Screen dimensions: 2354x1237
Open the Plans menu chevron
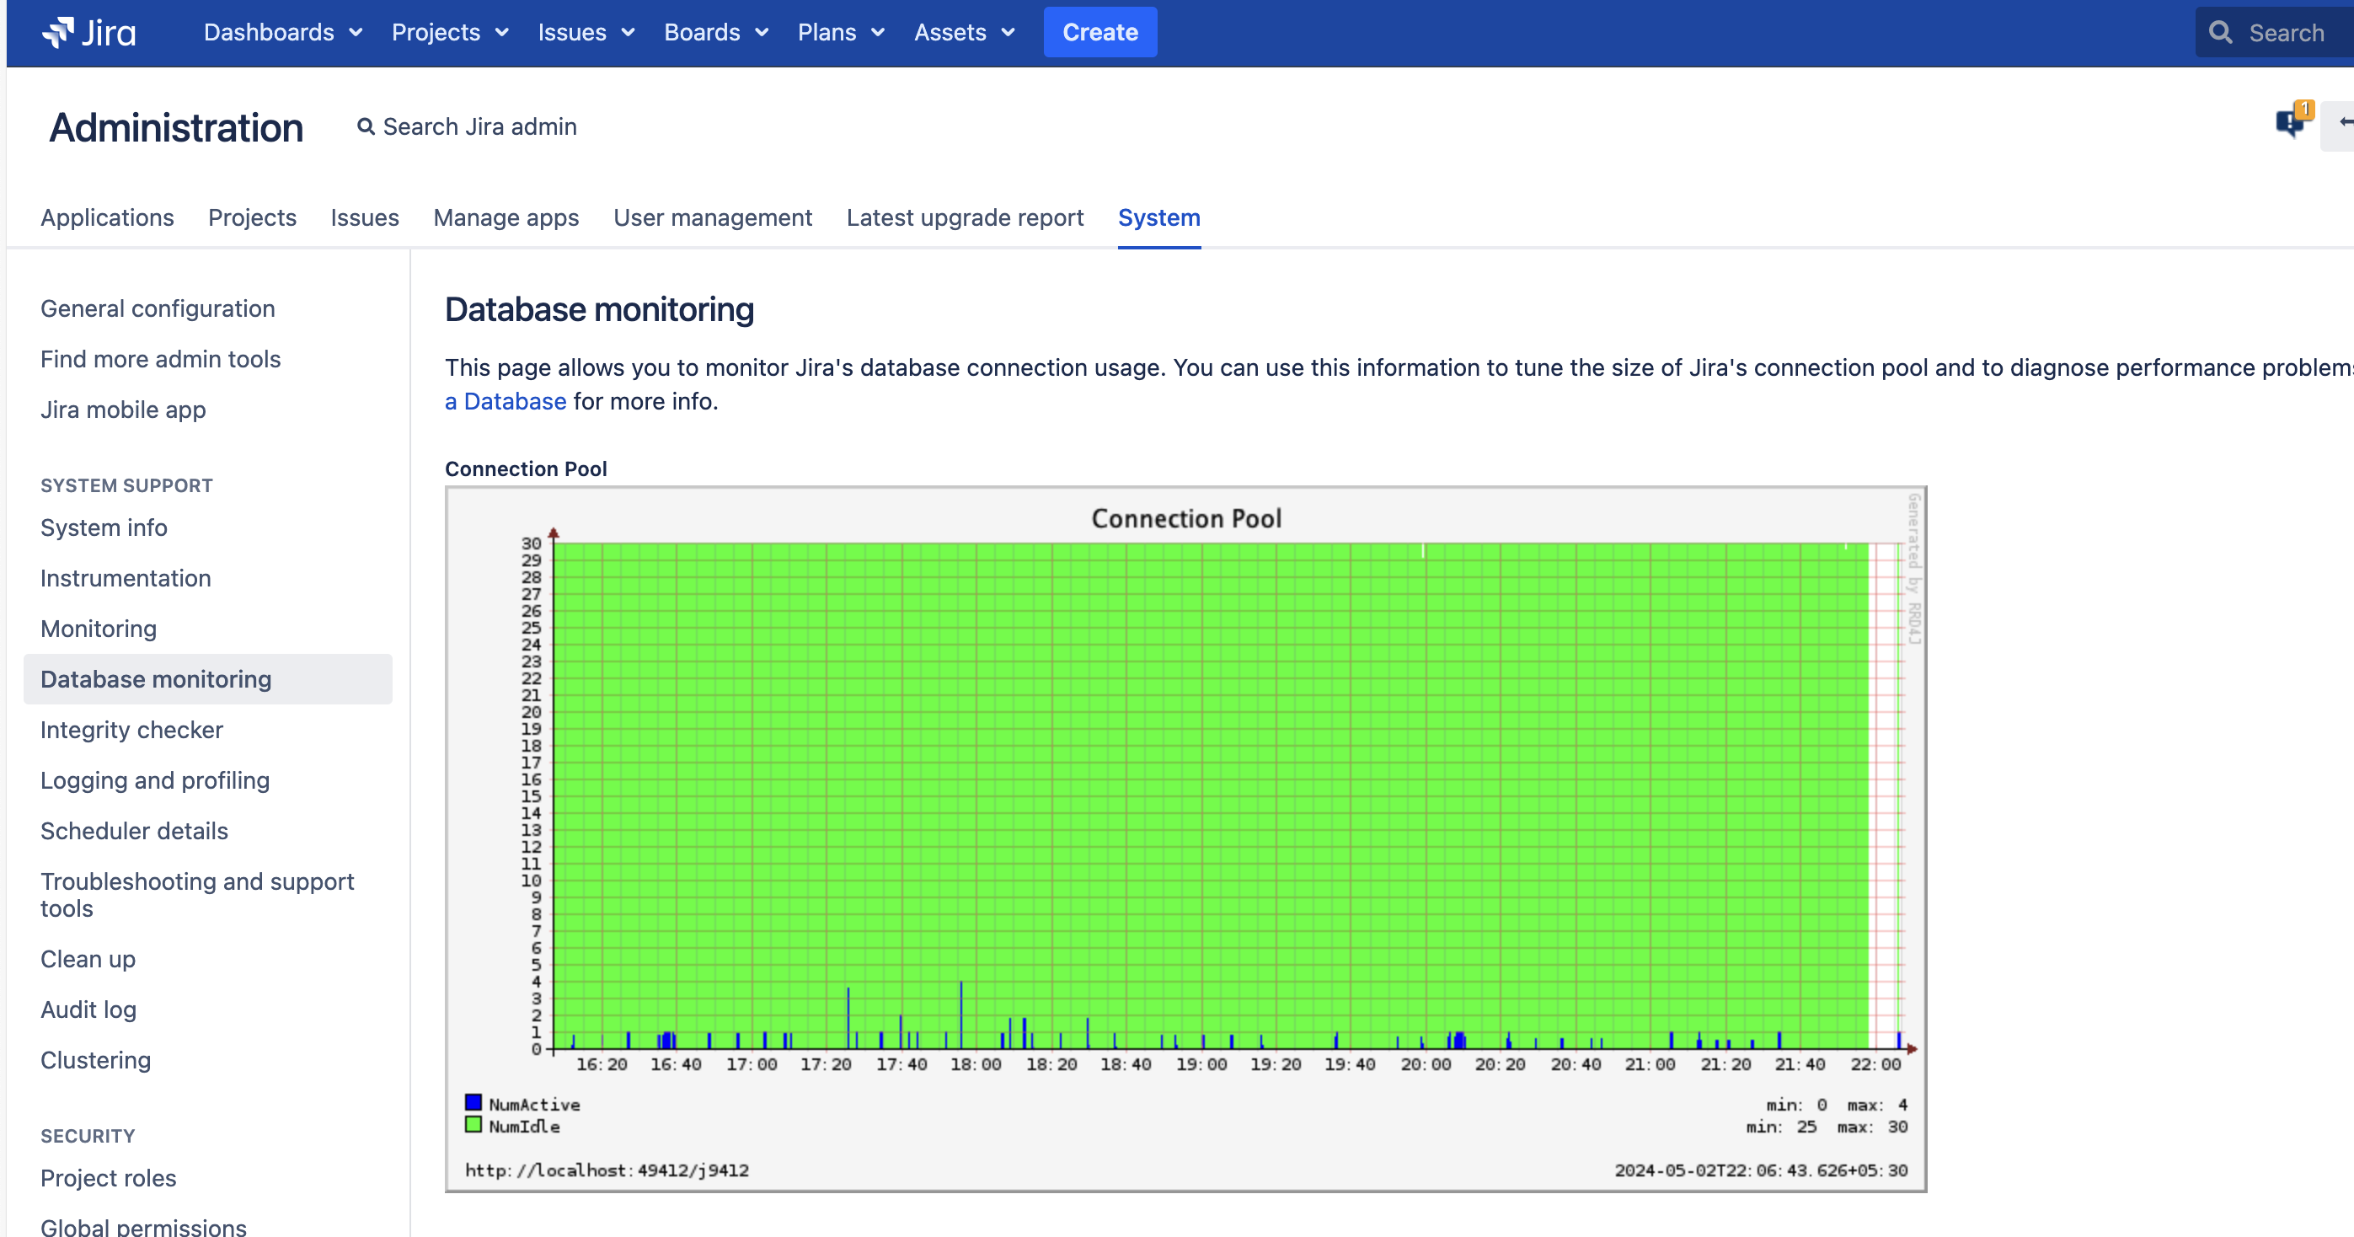pos(878,32)
